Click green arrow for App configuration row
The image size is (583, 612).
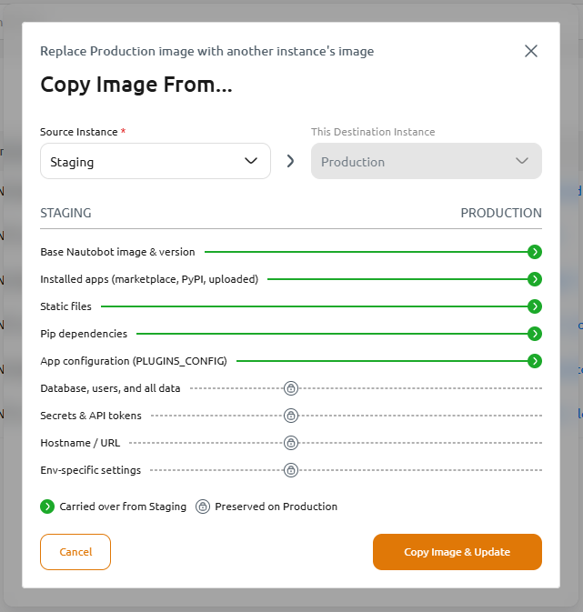click(x=535, y=361)
